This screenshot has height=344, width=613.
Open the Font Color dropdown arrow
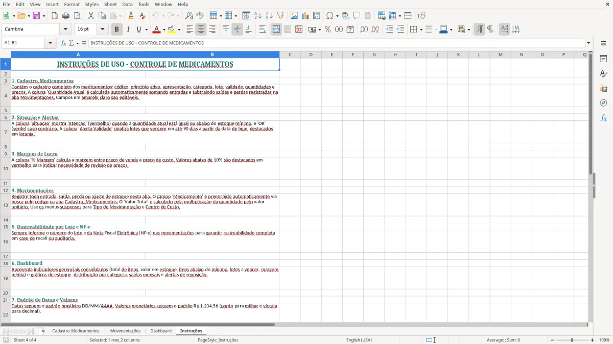coord(164,30)
